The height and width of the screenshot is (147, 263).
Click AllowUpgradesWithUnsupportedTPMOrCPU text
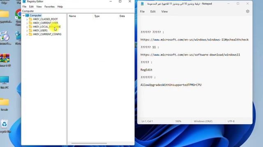[171, 85]
